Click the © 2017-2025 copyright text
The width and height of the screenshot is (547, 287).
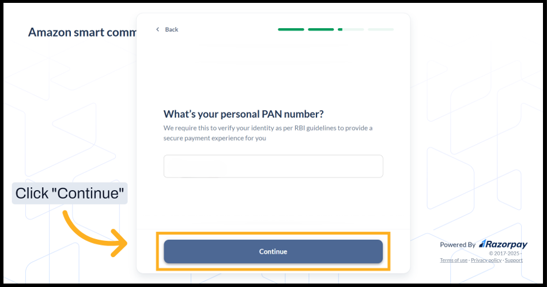(504, 253)
